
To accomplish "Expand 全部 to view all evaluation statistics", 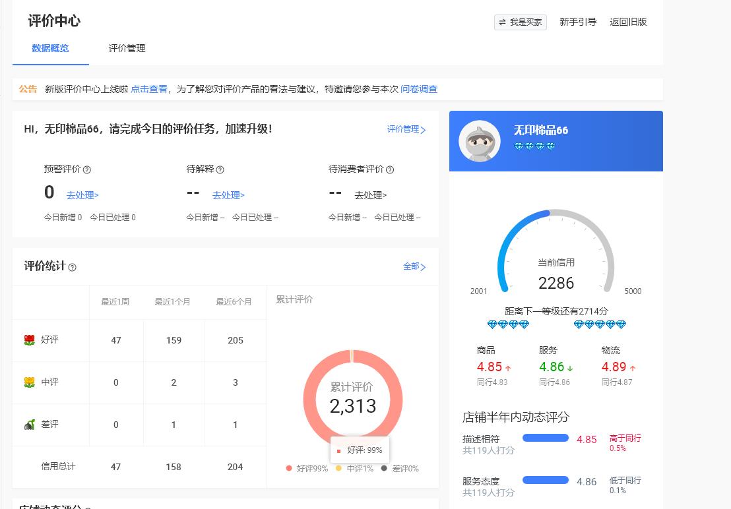I will point(410,267).
